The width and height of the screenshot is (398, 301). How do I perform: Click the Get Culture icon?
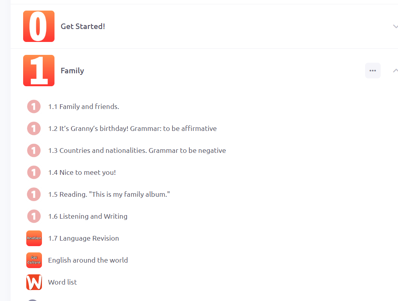34,260
